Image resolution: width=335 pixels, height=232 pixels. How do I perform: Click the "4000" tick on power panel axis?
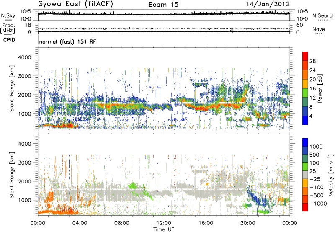coord(24,57)
